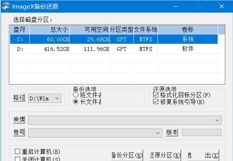Enable the shutdown computer (S) checkbox
Viewport: 233px width, 161px height.
(x=18, y=159)
